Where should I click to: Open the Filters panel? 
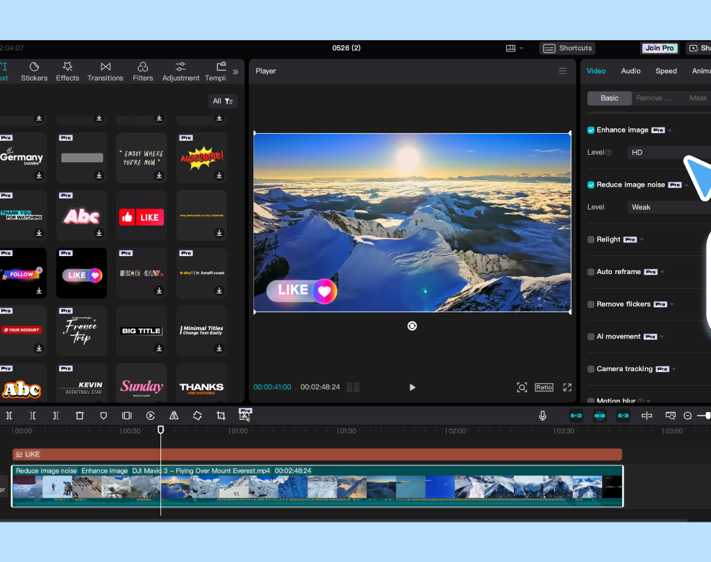click(143, 71)
